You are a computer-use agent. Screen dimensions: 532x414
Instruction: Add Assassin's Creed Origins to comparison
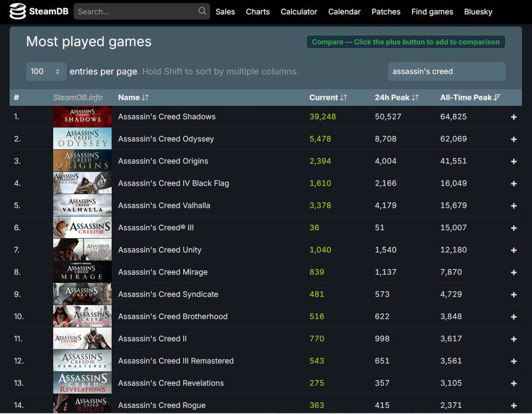coord(514,161)
